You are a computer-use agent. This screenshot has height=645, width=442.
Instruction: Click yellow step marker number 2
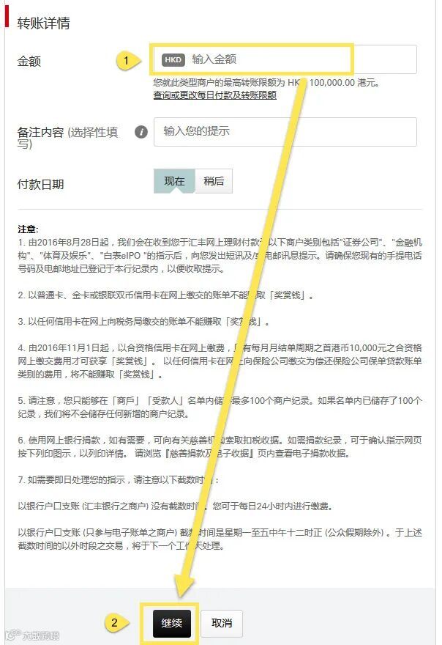116,622
